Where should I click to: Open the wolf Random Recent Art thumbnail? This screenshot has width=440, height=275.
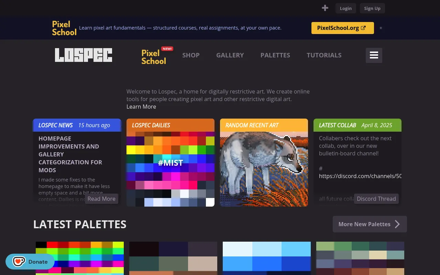pyautogui.click(x=264, y=169)
